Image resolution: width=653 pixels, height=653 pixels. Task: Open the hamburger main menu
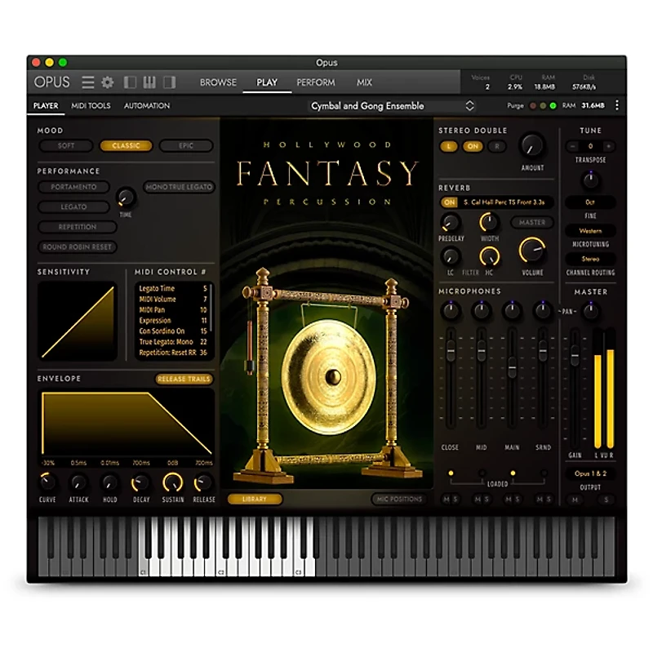click(87, 82)
